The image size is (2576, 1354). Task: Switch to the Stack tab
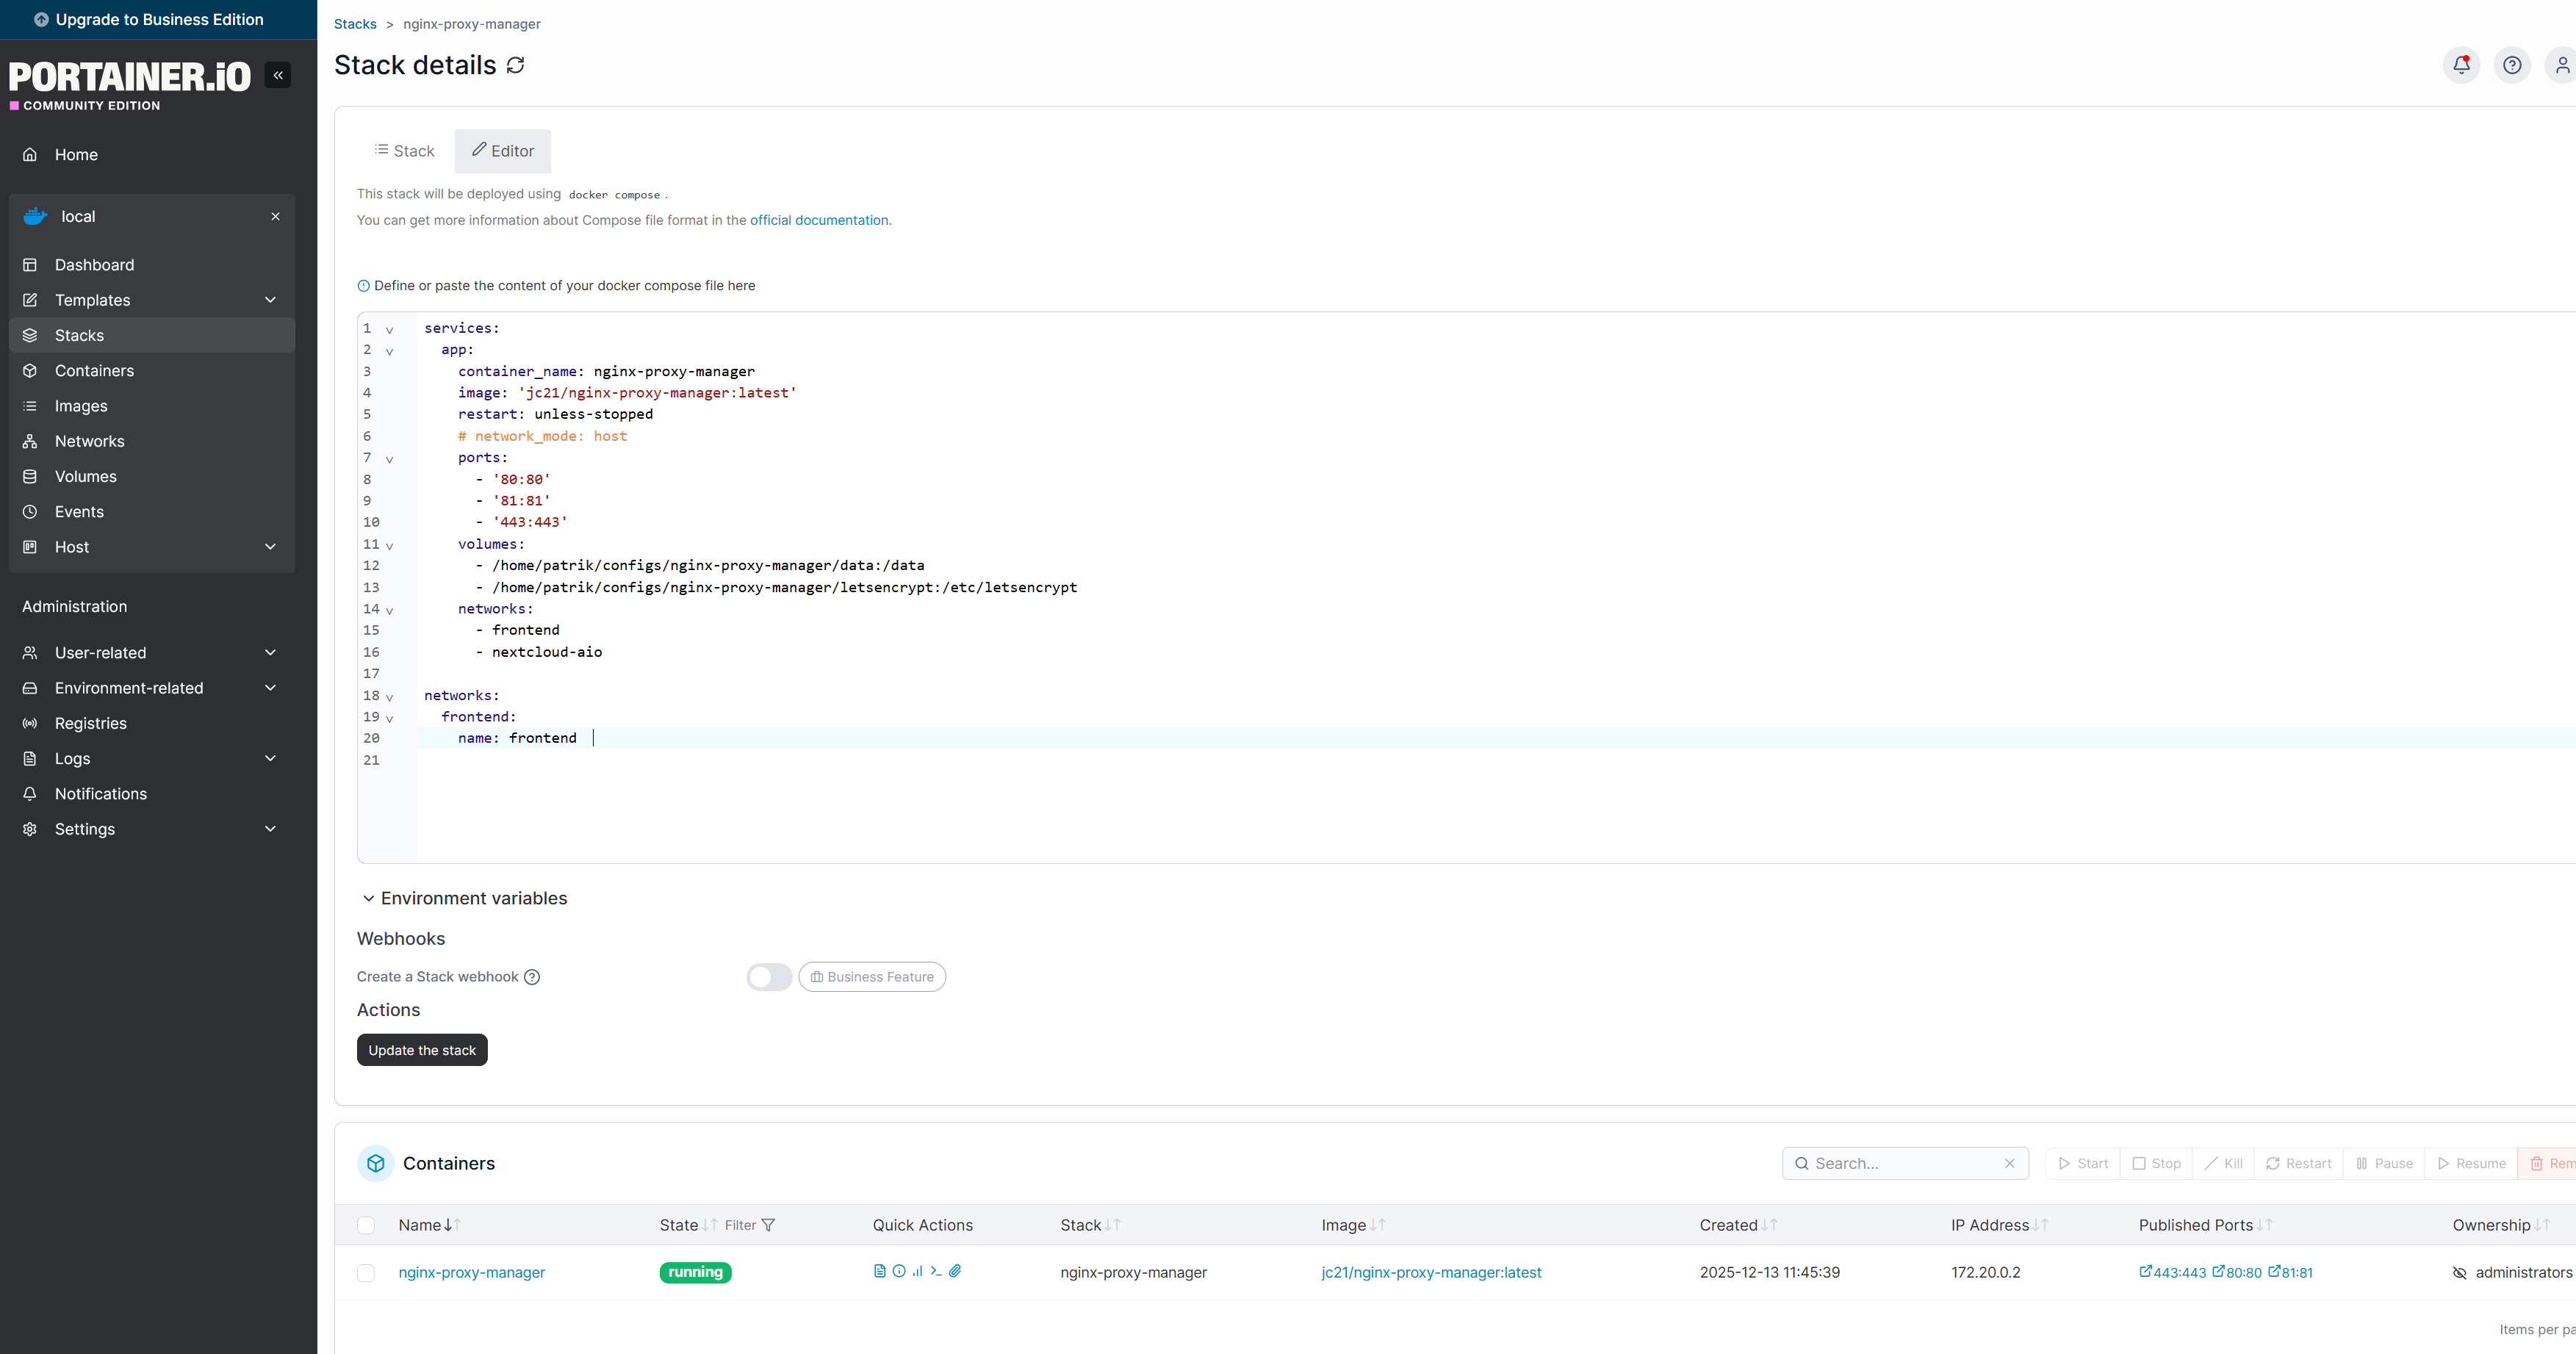(x=405, y=151)
